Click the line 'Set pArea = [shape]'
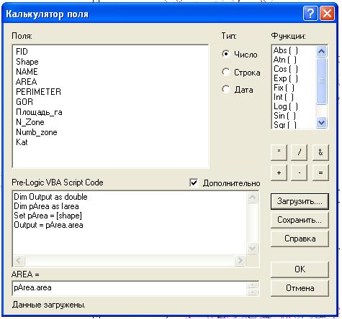 click(x=48, y=216)
